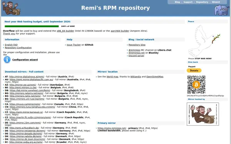Click the green hosting budget progress bar
The width and height of the screenshot is (231, 144).
point(32,26)
